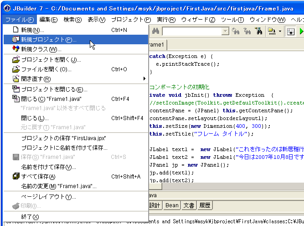The image size is (304, 226).
Task: Choose 終了(X) to exit JBuilder
Action: point(30,216)
